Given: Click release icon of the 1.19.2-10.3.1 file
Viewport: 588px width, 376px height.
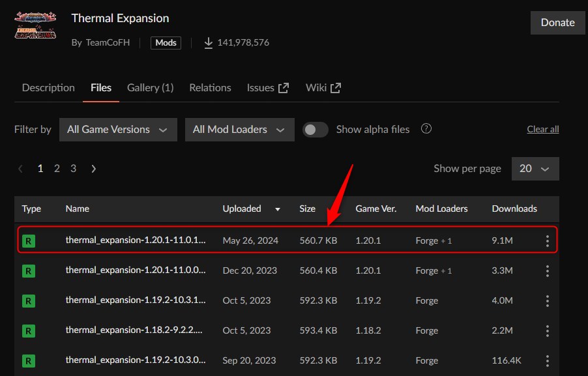Looking at the screenshot, I should (29, 300).
